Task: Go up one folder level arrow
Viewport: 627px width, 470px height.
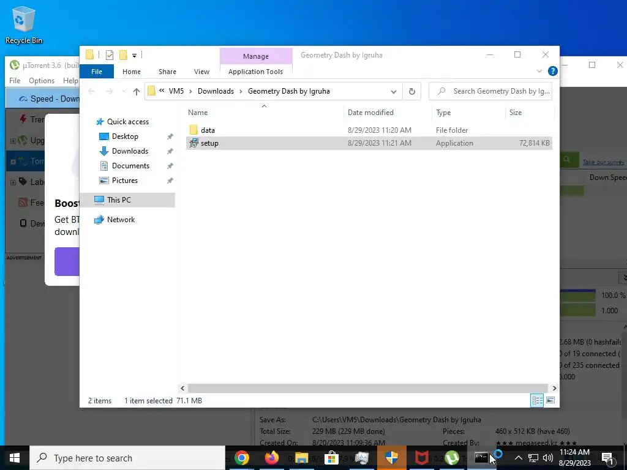Action: 137,92
